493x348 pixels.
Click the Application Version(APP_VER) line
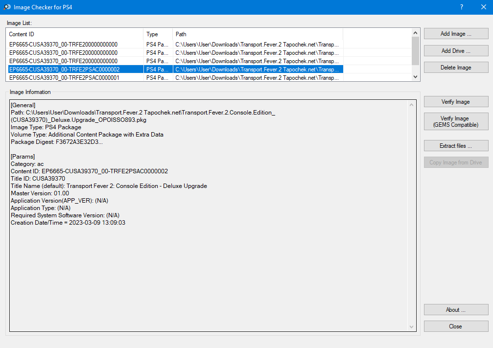(x=59, y=201)
